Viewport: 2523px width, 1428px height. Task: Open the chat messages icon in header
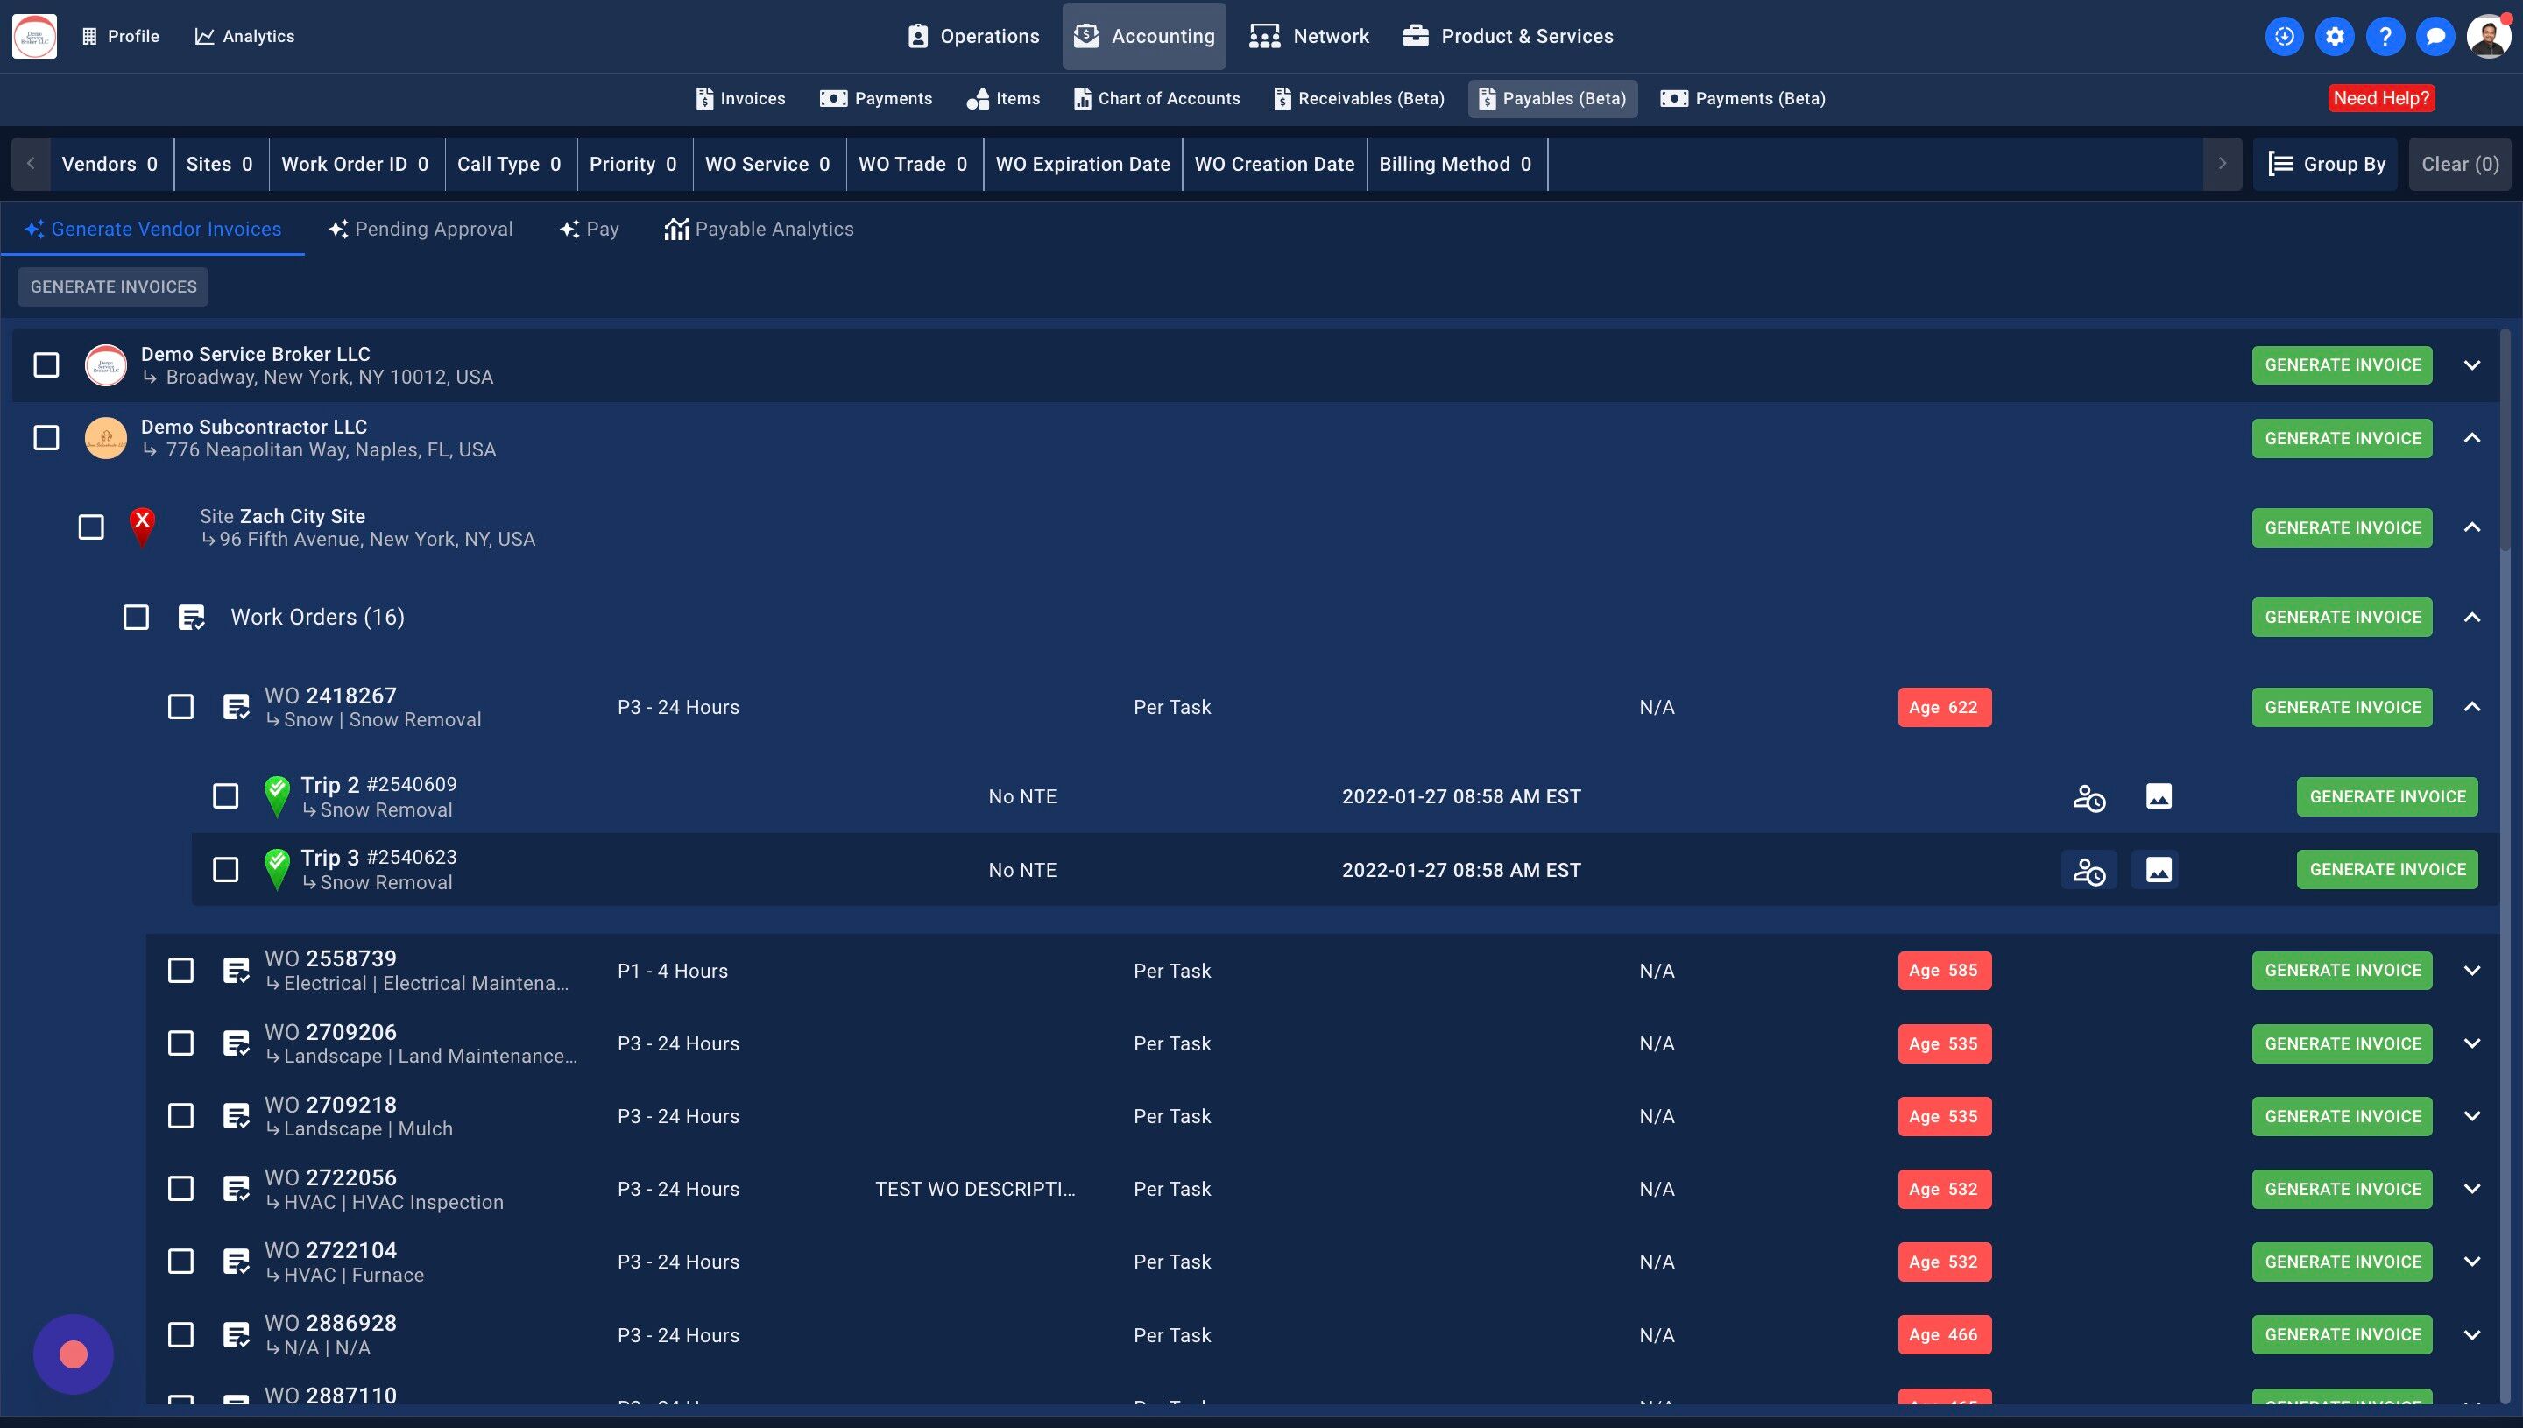(x=2435, y=36)
